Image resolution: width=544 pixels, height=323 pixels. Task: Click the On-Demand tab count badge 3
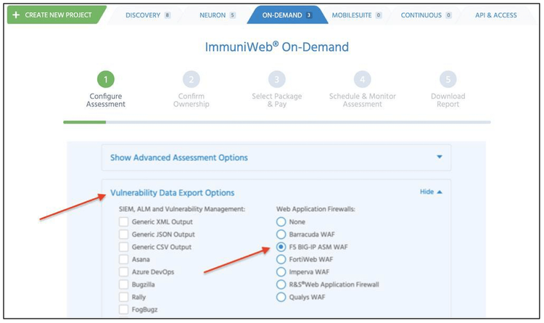309,15
